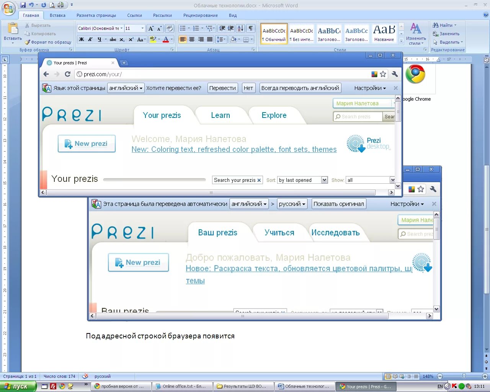This screenshot has height=392, width=490.
Task: Grow font size with enlarged A icon
Action: [151, 28]
